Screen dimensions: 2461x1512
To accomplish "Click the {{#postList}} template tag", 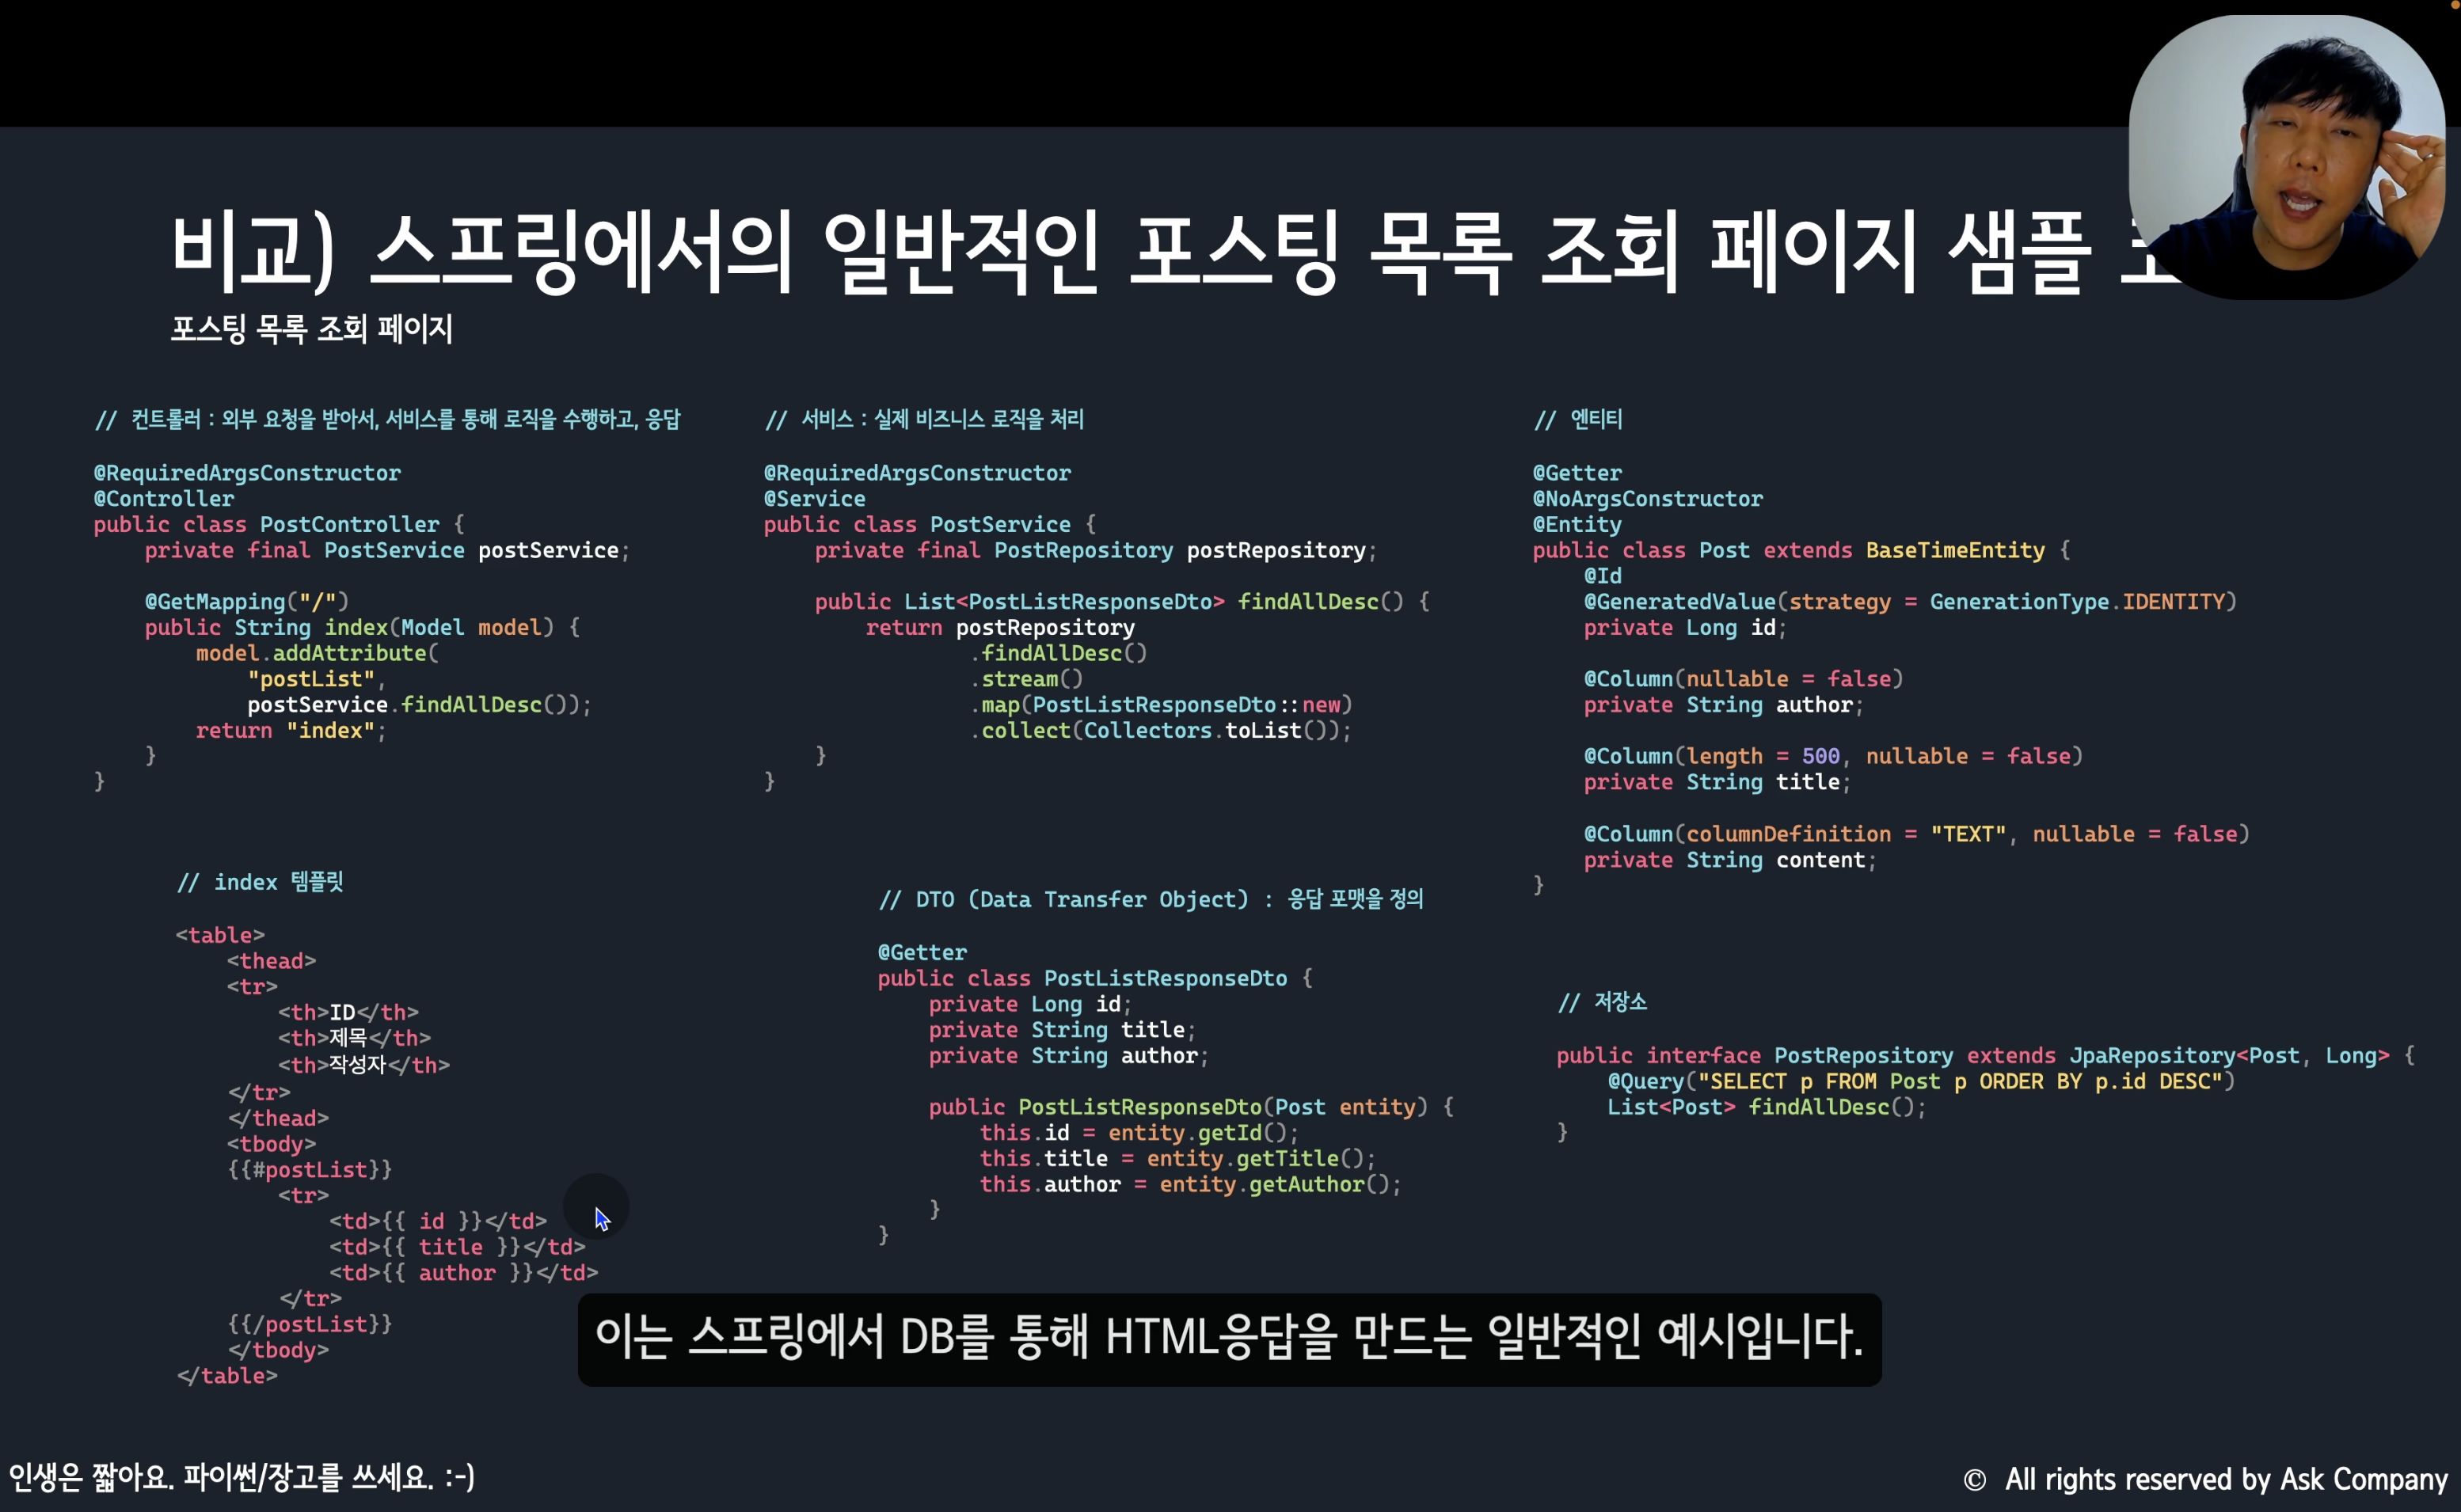I will [x=309, y=1169].
